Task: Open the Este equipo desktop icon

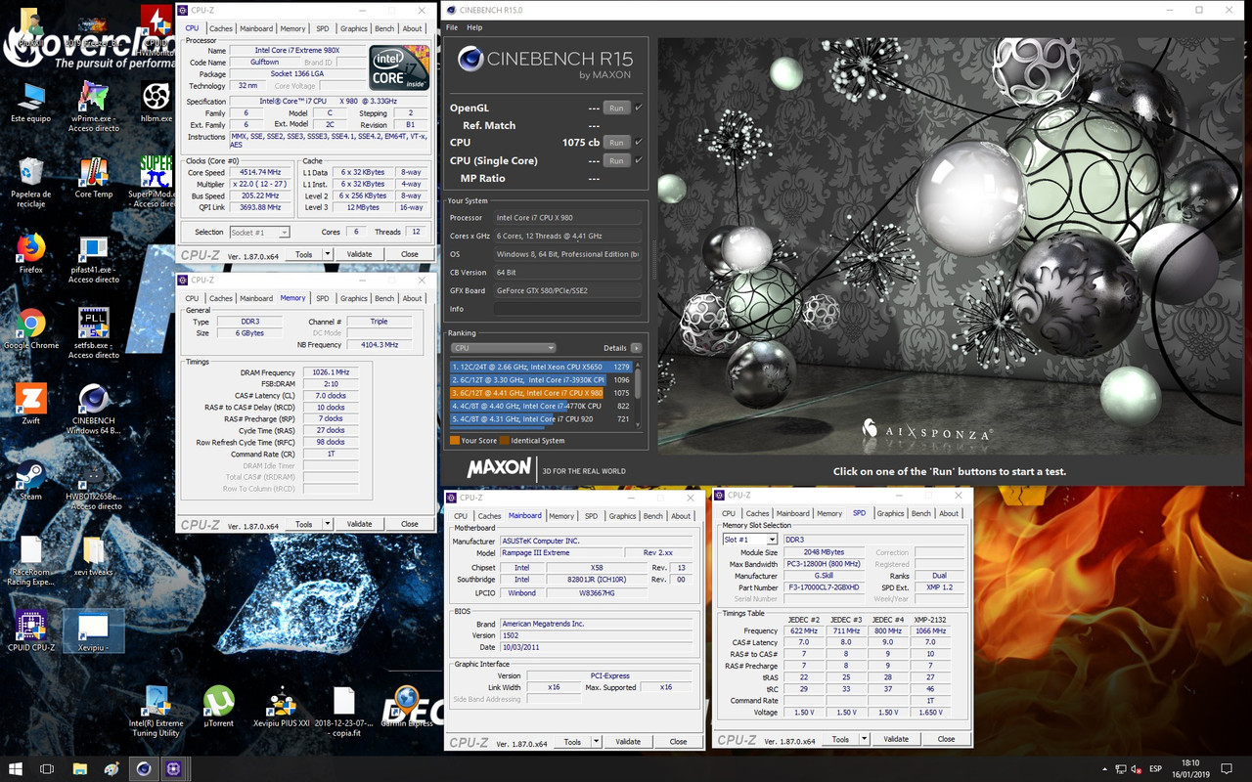Action: 30,103
